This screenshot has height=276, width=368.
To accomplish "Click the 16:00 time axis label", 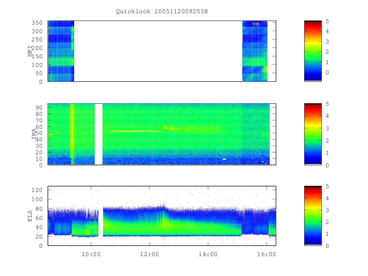I will [266, 254].
